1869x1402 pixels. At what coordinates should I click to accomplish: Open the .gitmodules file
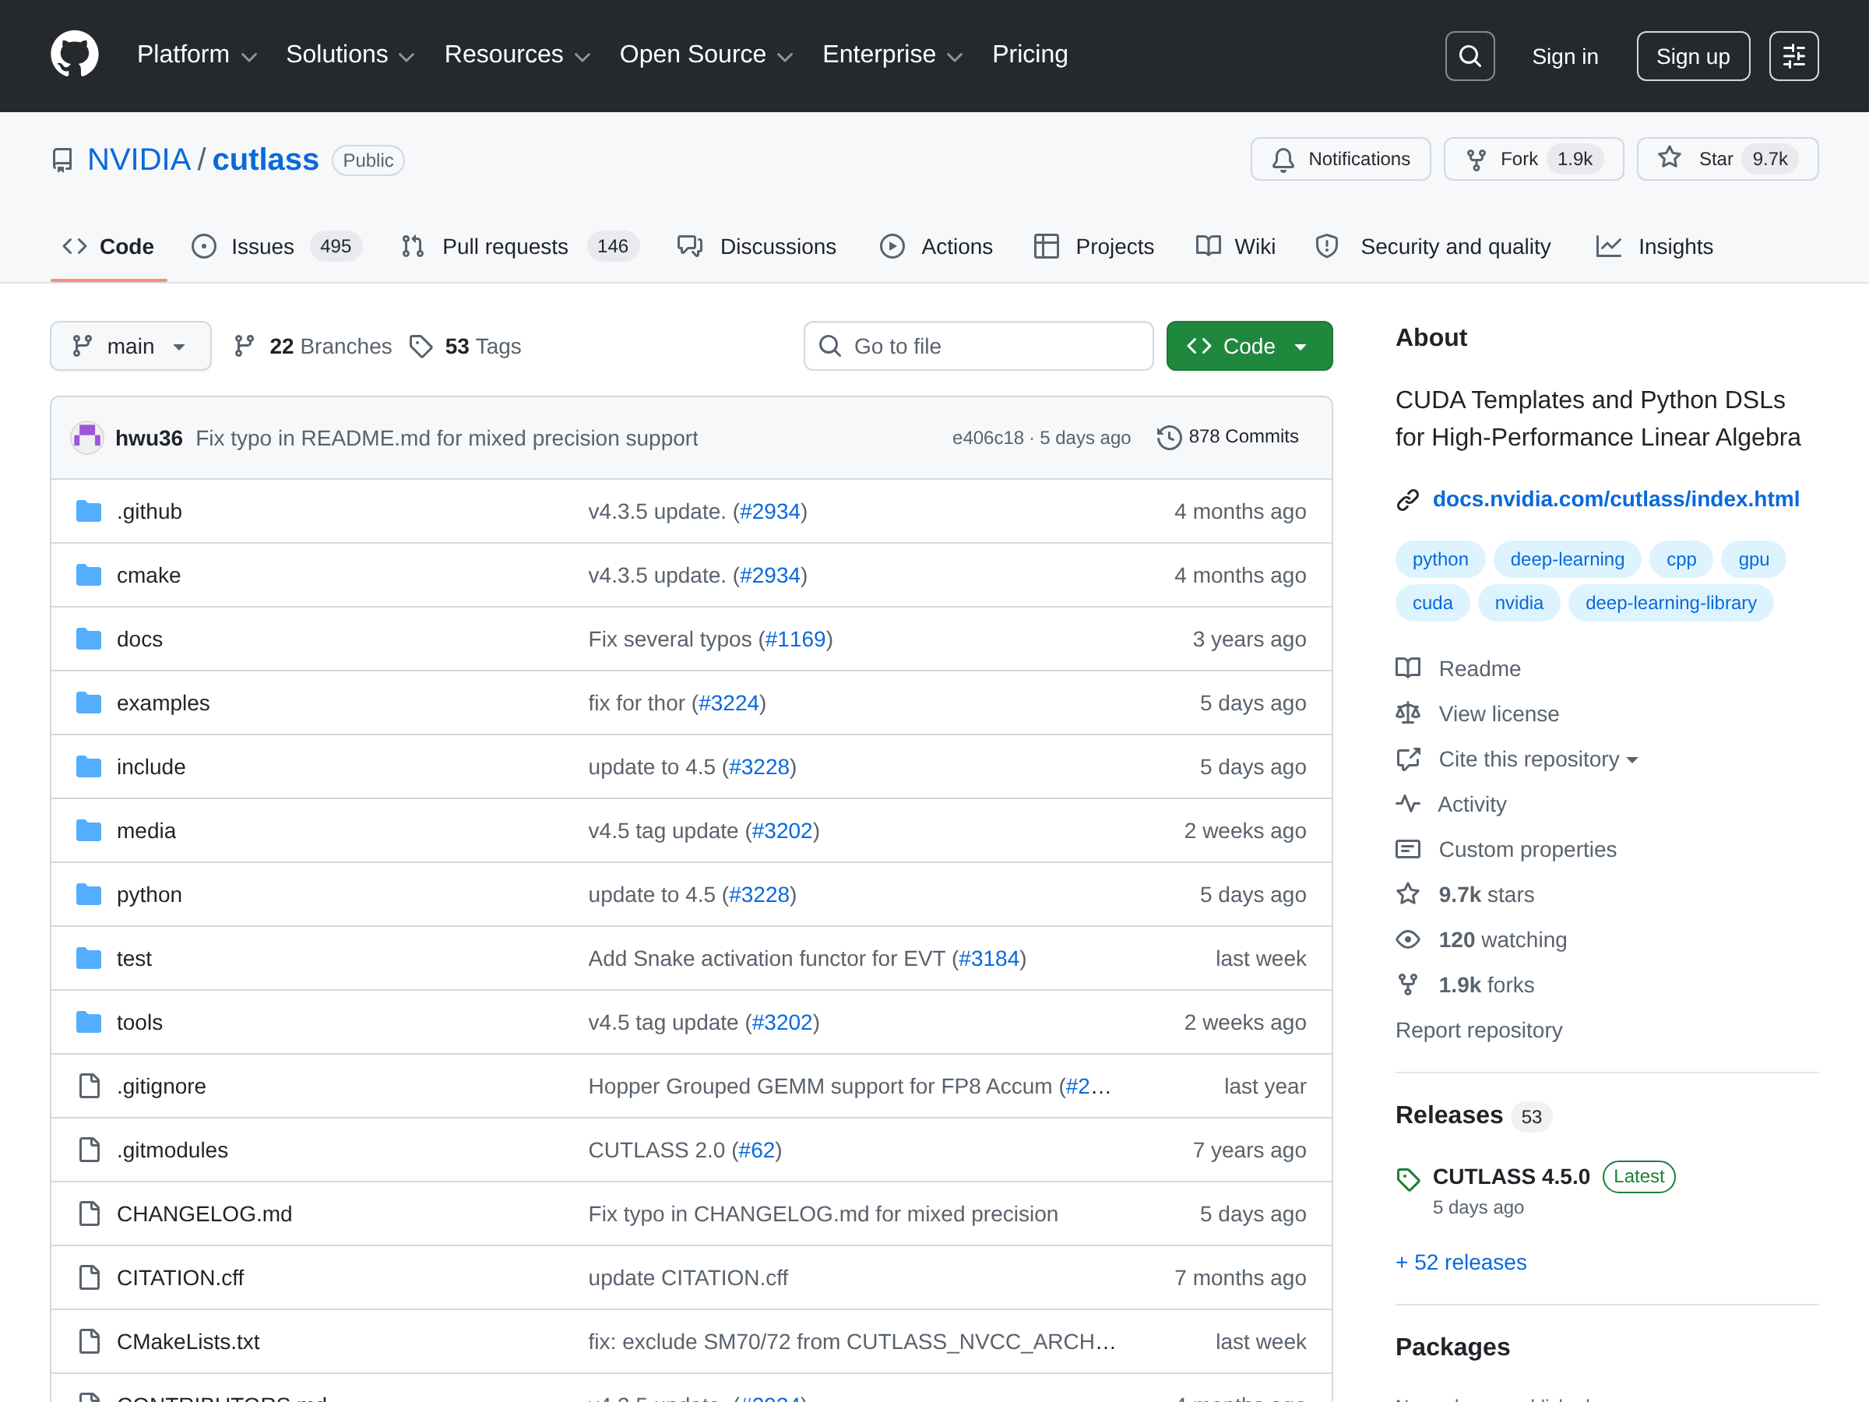click(x=172, y=1150)
